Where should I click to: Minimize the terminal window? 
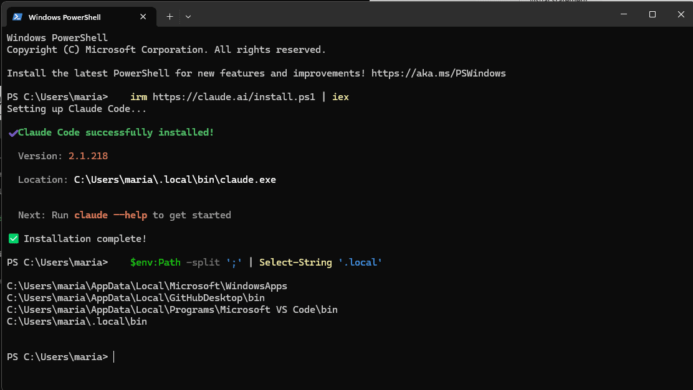click(624, 14)
